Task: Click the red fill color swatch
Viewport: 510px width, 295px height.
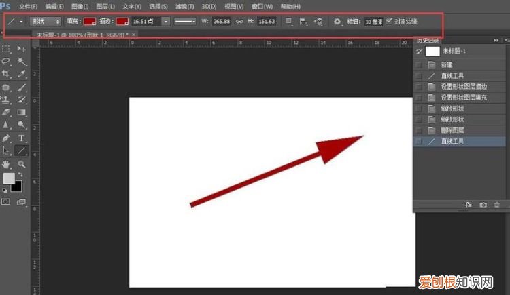Action: pyautogui.click(x=90, y=22)
